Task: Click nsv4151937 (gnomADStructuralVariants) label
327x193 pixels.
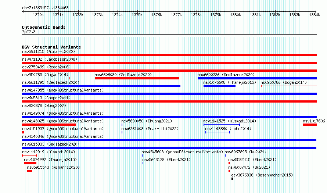Action: pos(63,129)
